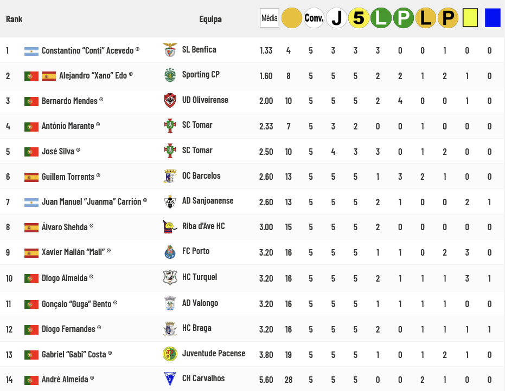
Task: Click the plain gold circle column icon
Action: pos(292,18)
